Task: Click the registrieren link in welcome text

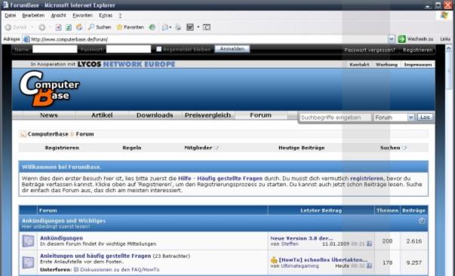Action: [367, 178]
